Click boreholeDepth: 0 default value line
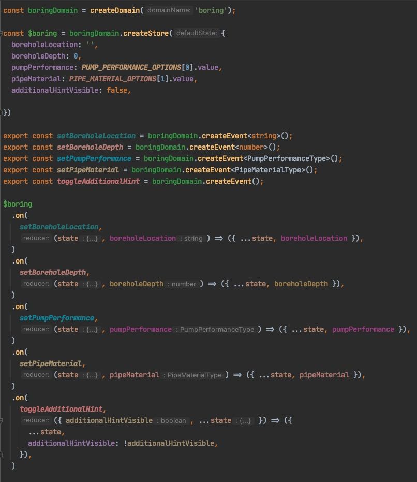Image resolution: width=417 pixels, height=482 pixels. click(x=46, y=56)
